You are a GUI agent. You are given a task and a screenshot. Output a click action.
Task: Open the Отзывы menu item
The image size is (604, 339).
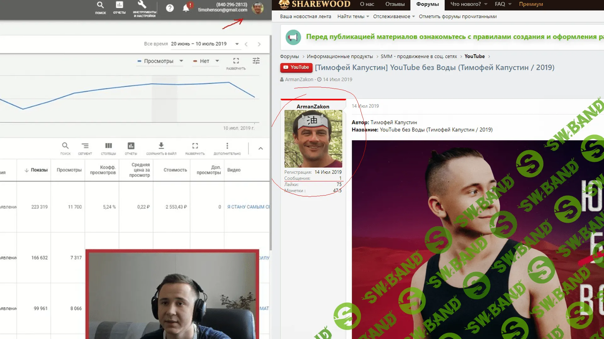point(395,4)
